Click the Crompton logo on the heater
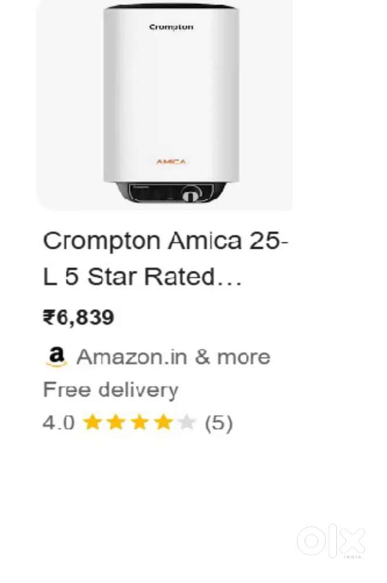 pyautogui.click(x=172, y=26)
